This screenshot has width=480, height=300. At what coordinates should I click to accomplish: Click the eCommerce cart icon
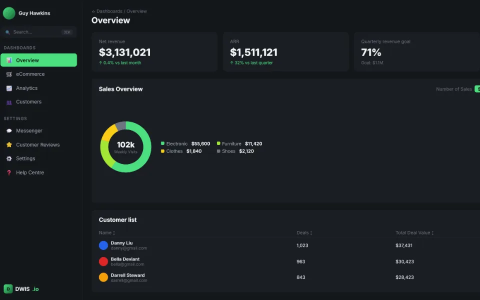[x=9, y=74]
